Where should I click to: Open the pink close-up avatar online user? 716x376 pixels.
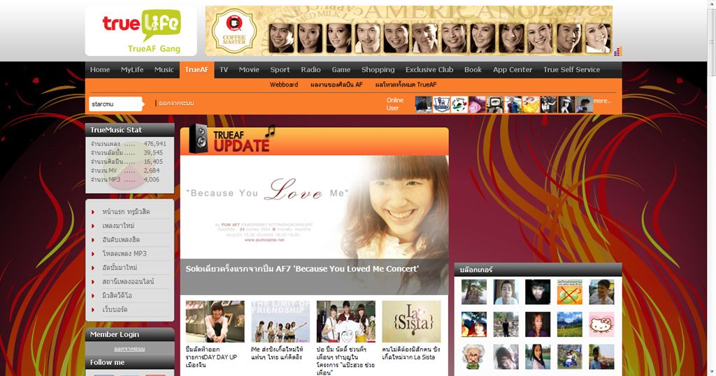click(477, 105)
